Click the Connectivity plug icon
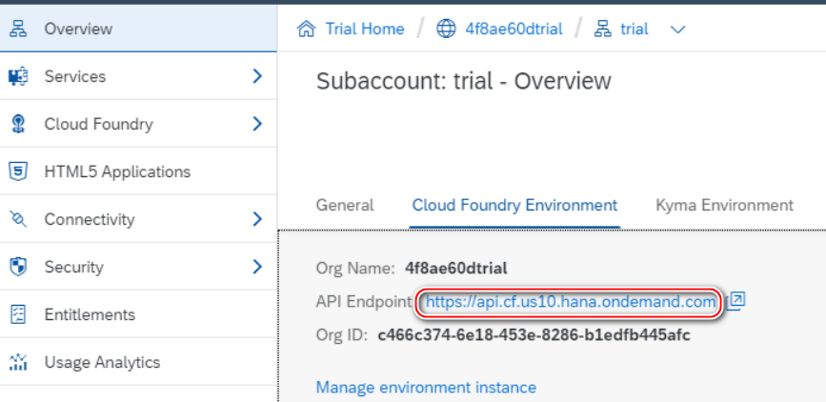The image size is (826, 402). (x=18, y=219)
